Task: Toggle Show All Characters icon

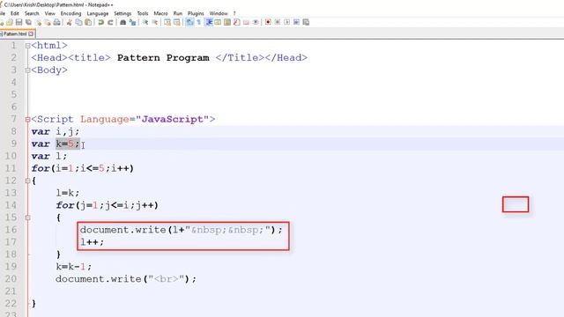Action: pos(198,22)
